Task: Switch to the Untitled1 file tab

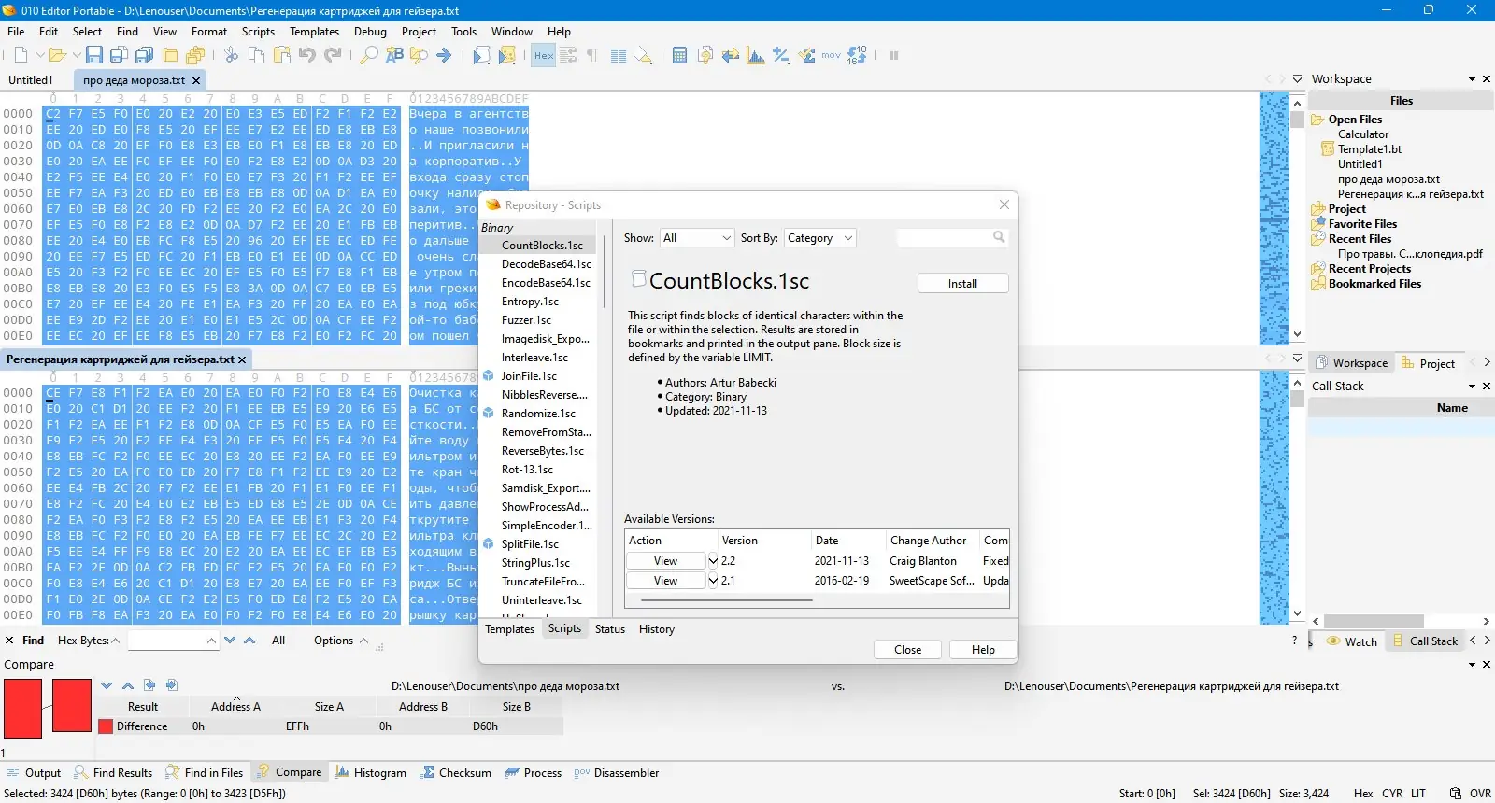Action: (x=31, y=80)
